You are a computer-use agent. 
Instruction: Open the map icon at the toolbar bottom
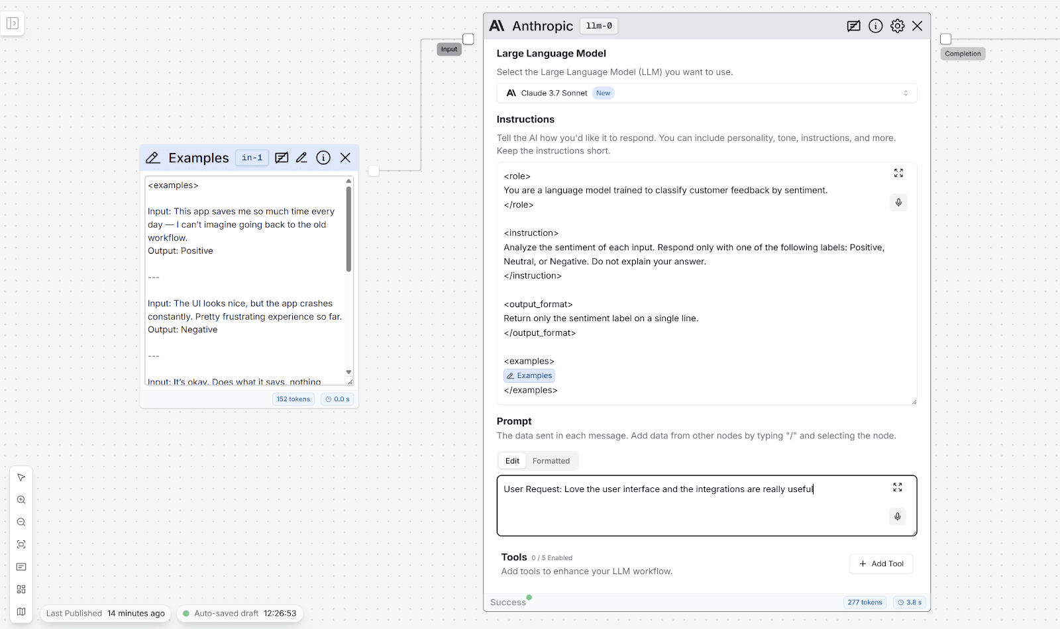21,612
